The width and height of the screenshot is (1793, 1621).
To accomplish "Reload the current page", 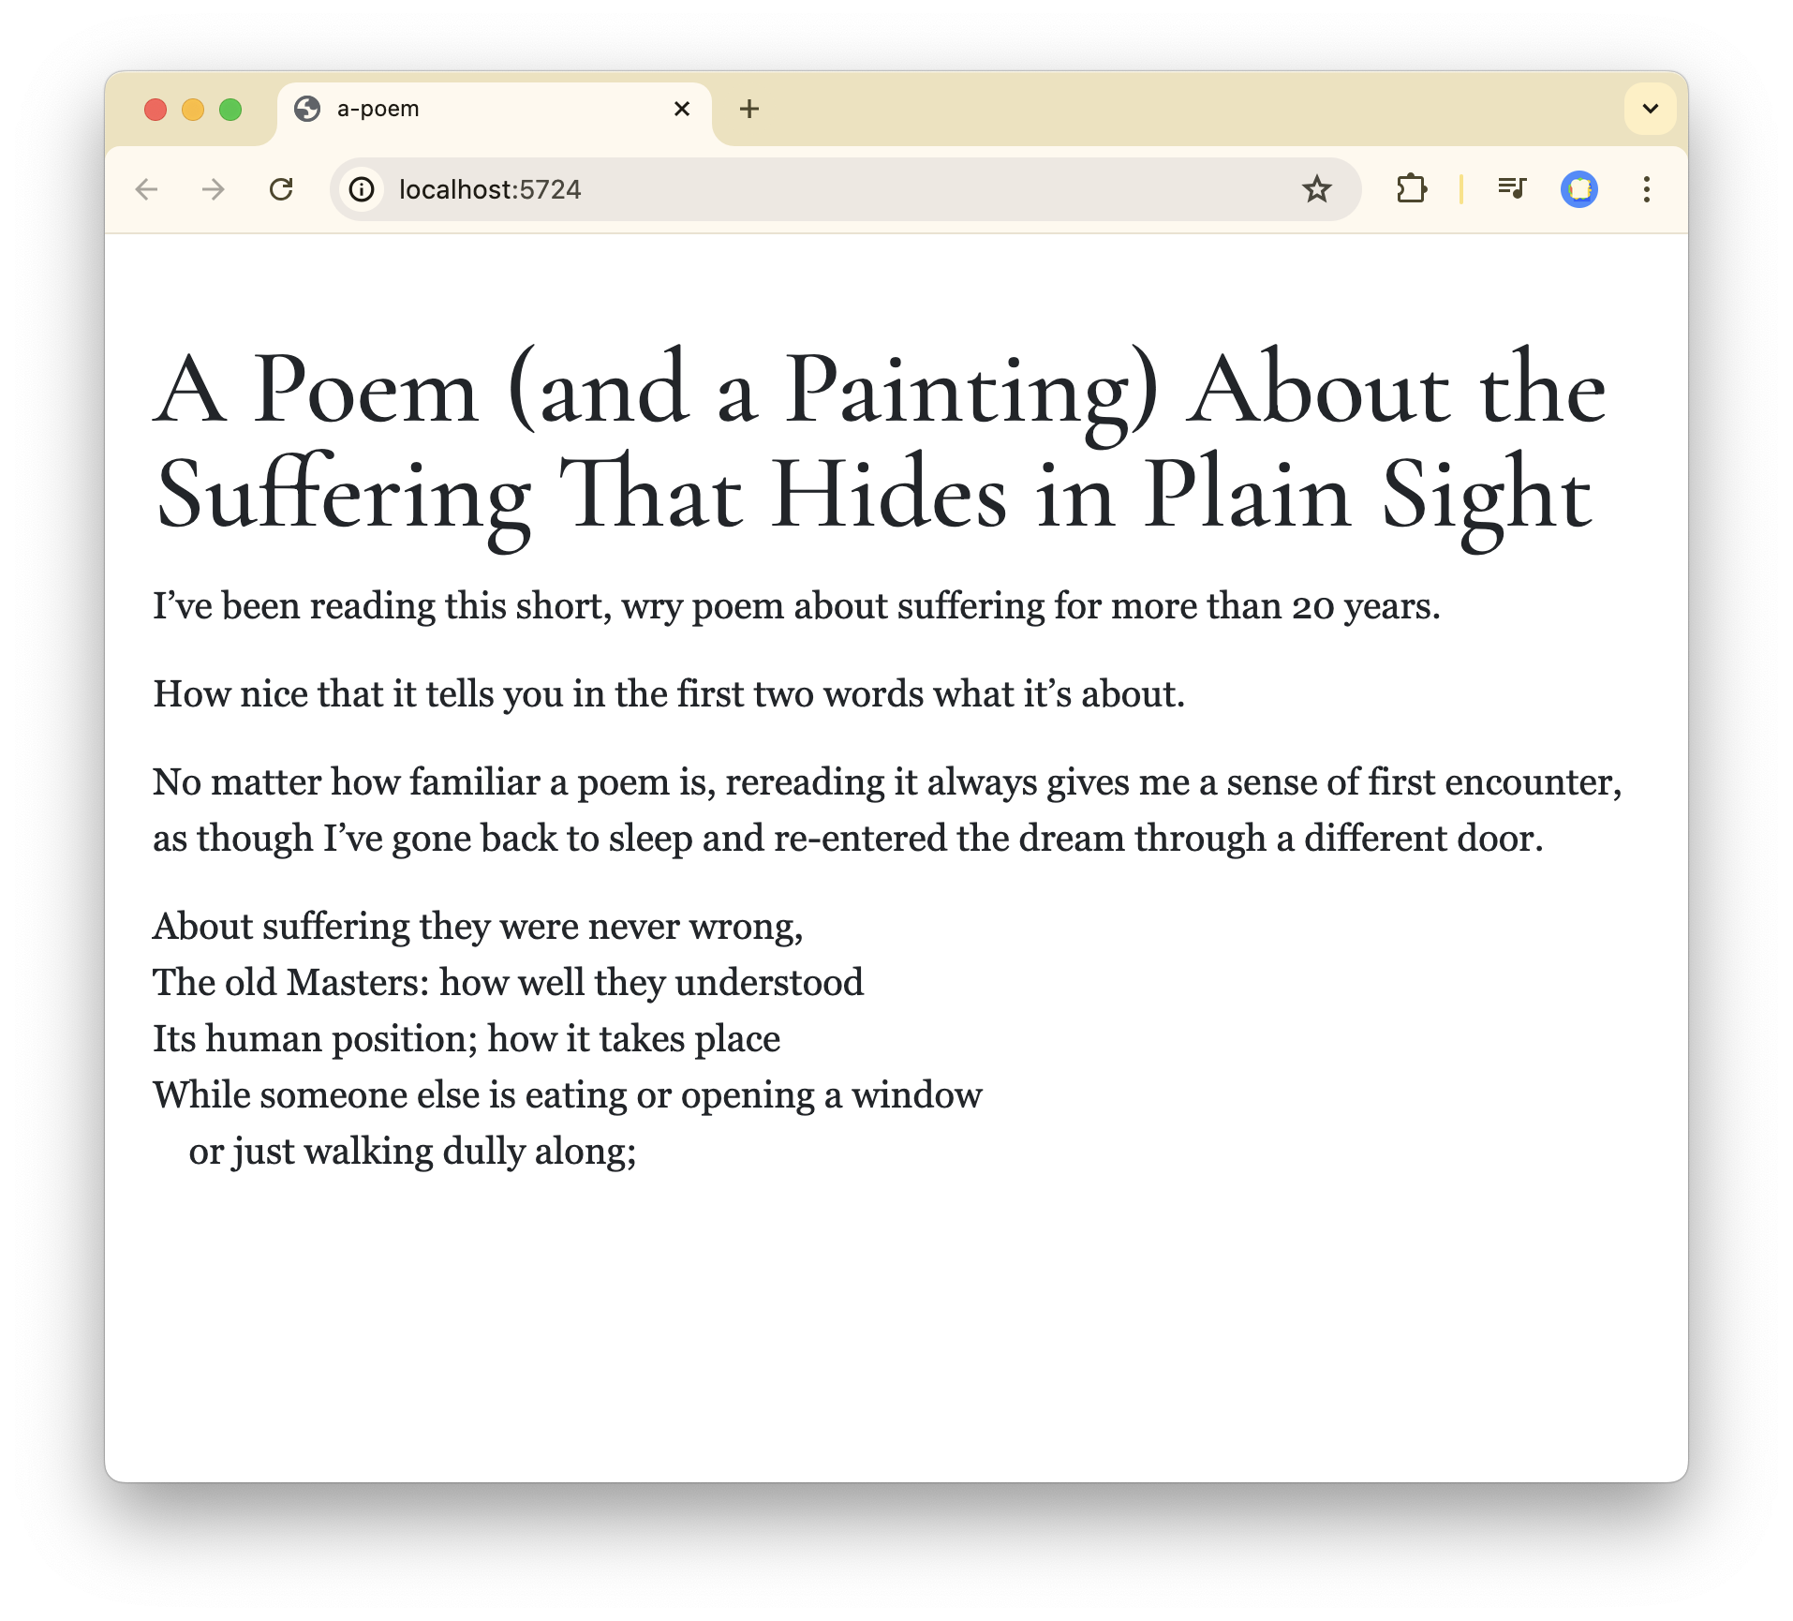I will pos(281,190).
